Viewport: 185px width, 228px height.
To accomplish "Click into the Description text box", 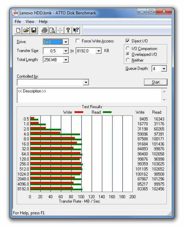I will click(x=89, y=96).
